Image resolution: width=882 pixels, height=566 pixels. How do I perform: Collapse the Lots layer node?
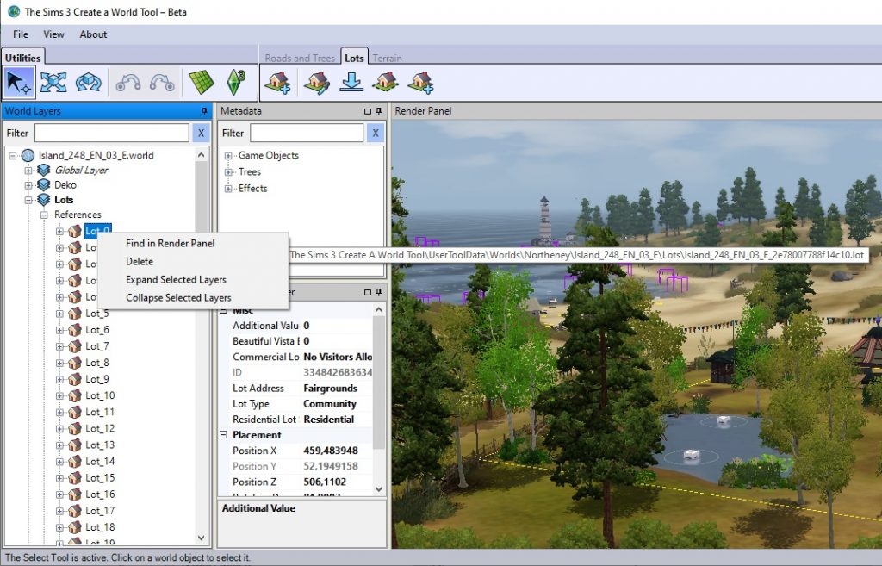tap(29, 200)
